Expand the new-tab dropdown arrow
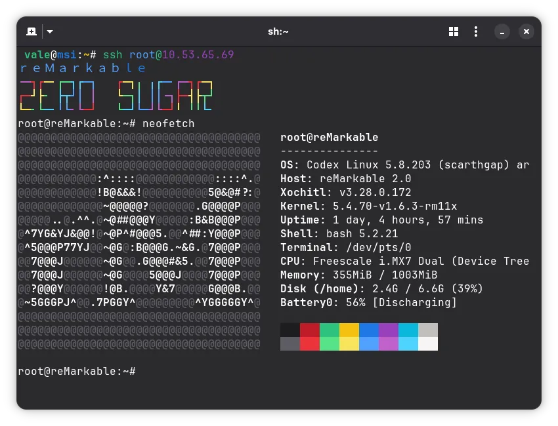 tap(50, 31)
